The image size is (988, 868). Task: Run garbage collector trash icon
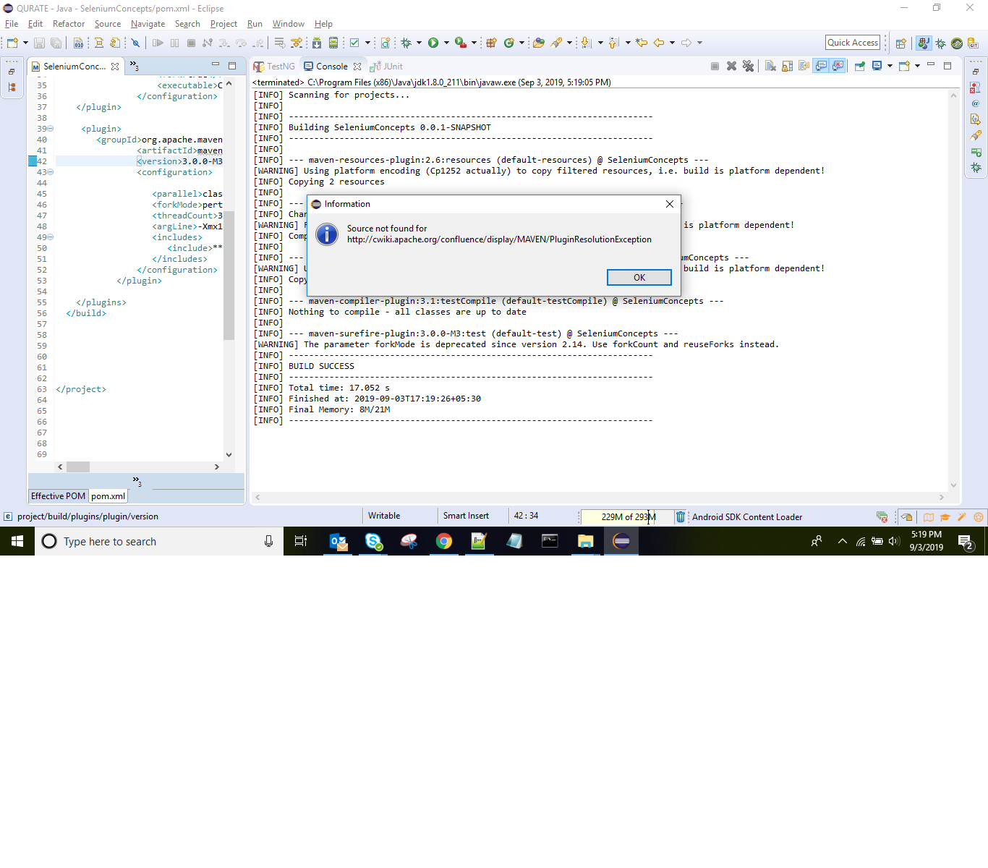[x=681, y=516]
